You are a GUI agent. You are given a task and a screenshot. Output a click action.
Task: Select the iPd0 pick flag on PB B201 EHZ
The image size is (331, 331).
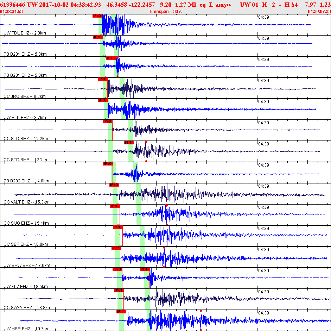[98, 37]
